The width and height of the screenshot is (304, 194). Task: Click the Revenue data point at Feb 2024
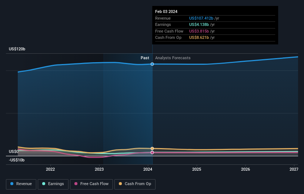(152, 64)
